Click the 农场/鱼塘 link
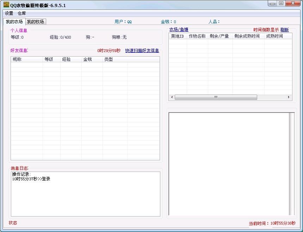 (179, 30)
